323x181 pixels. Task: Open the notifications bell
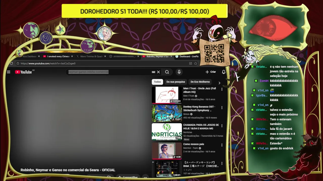[x=224, y=72]
